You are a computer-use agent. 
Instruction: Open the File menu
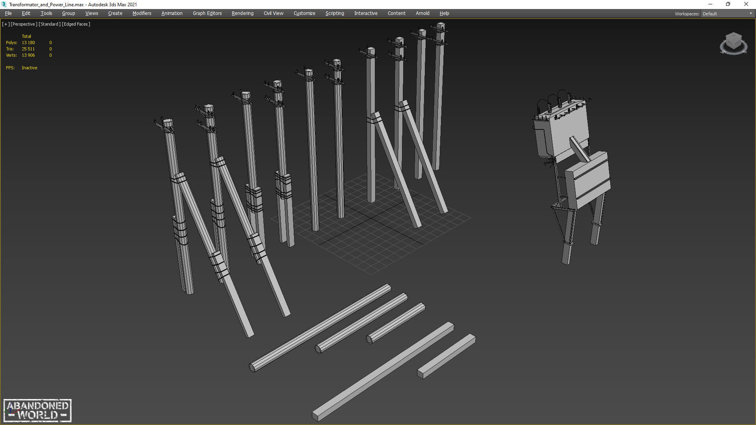pos(8,13)
